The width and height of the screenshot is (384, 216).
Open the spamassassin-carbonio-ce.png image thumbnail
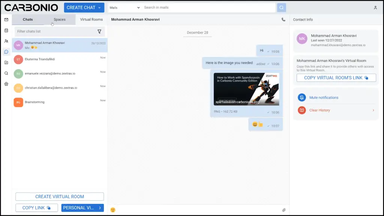tap(246, 89)
